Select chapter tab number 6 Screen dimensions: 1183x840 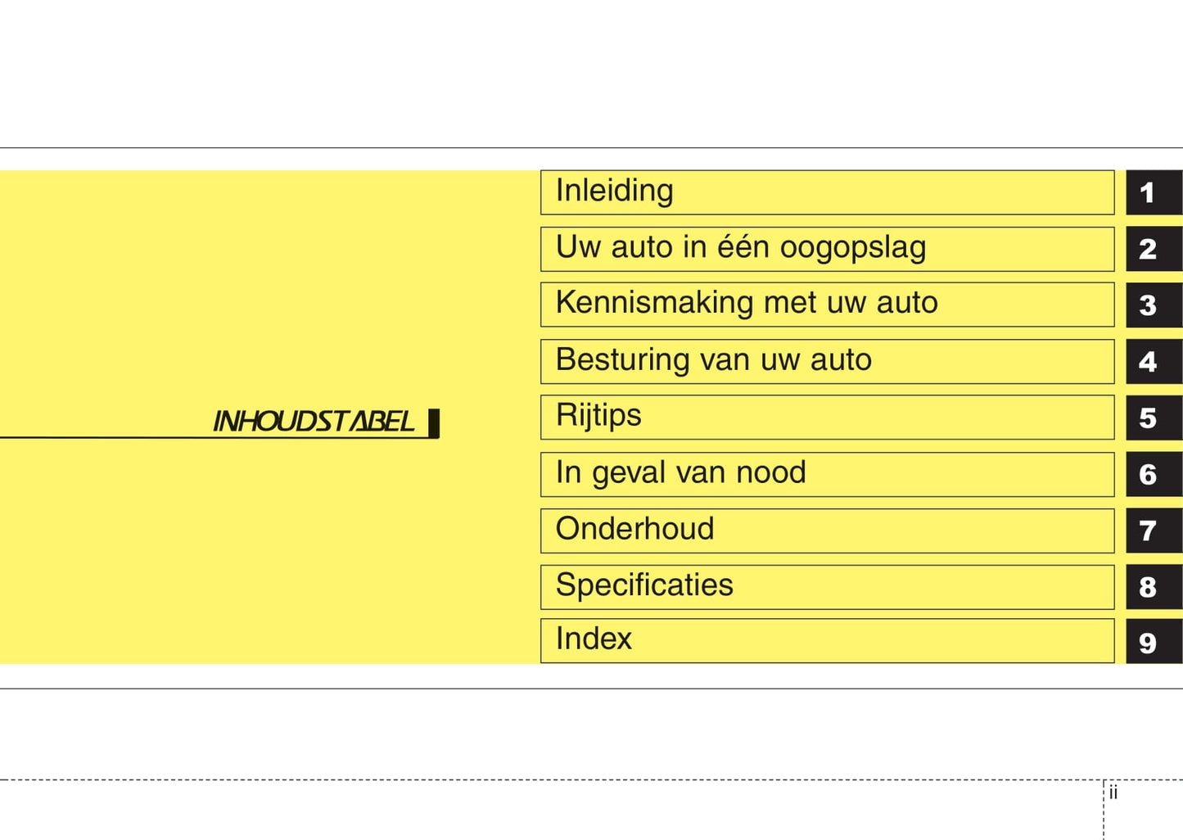(1153, 474)
